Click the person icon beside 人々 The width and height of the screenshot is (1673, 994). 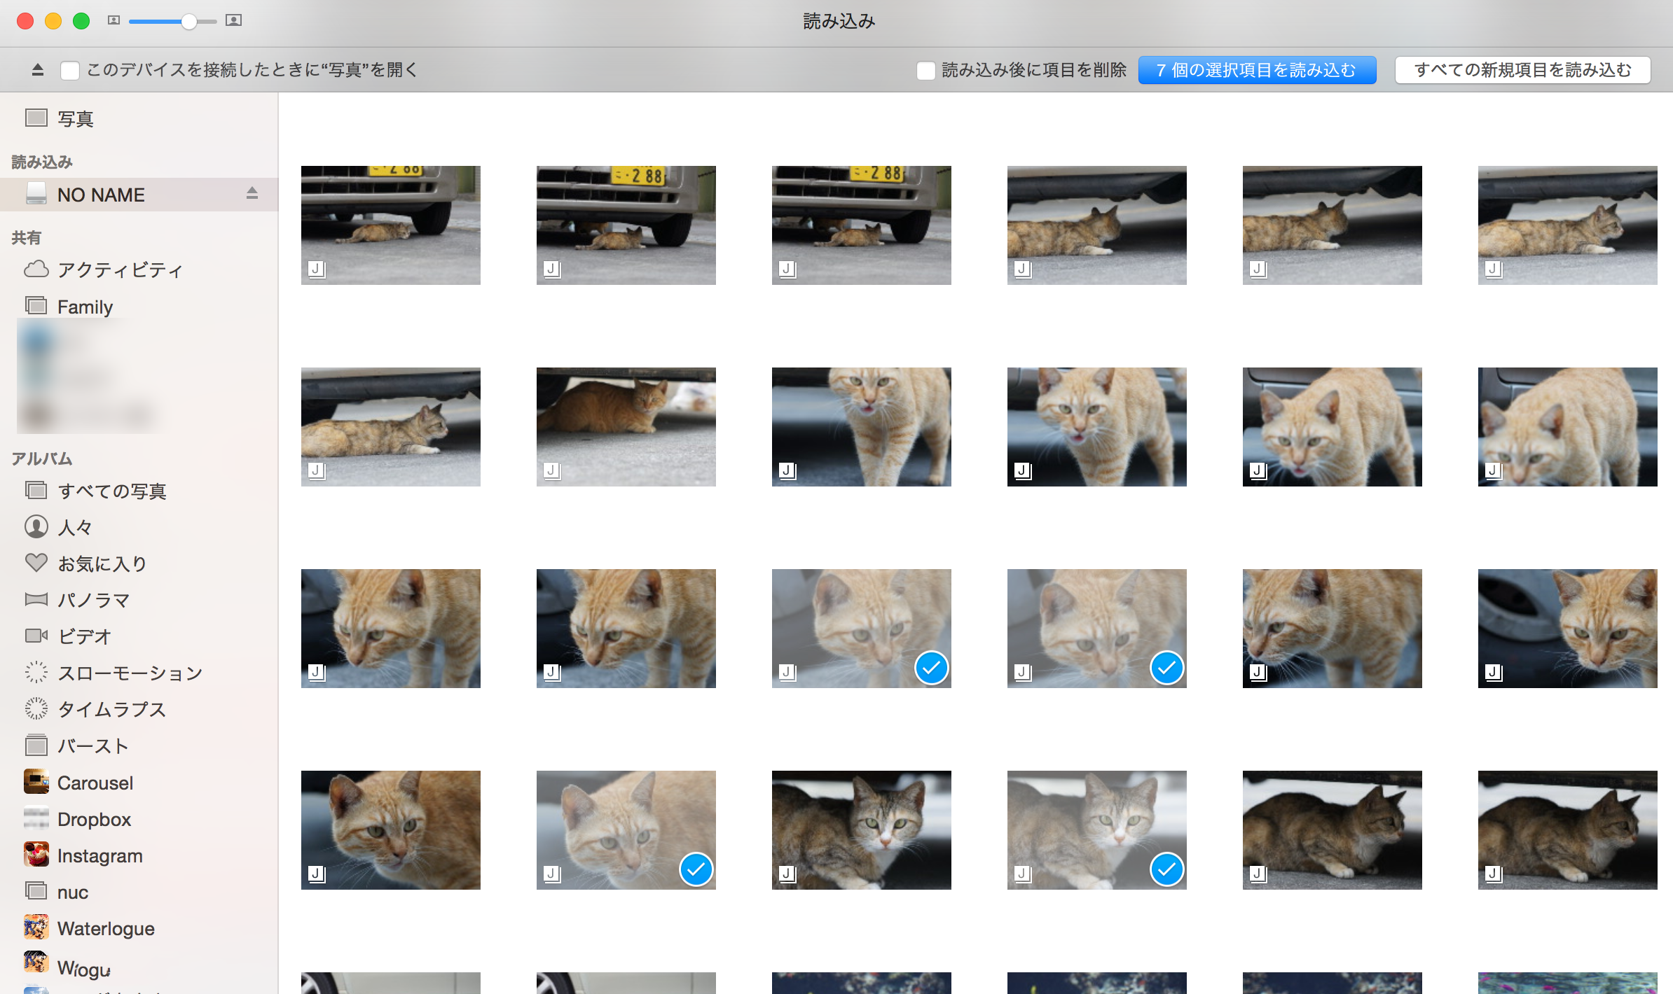tap(36, 526)
